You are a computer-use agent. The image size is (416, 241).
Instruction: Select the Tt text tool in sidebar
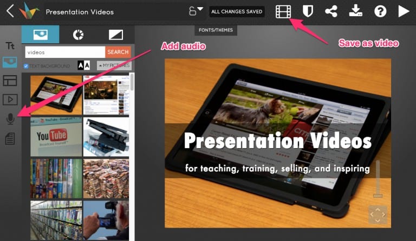10,46
